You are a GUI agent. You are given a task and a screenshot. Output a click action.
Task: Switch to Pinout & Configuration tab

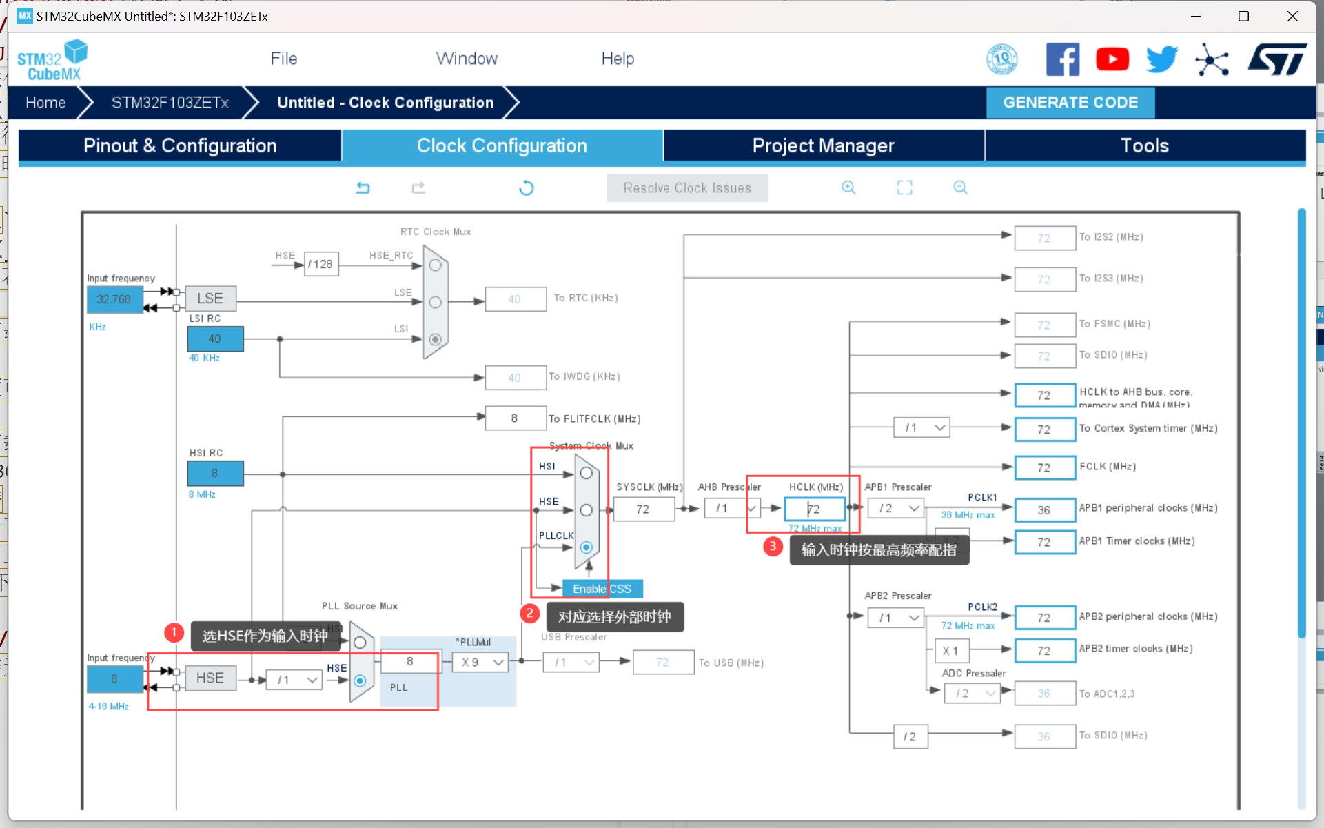180,145
